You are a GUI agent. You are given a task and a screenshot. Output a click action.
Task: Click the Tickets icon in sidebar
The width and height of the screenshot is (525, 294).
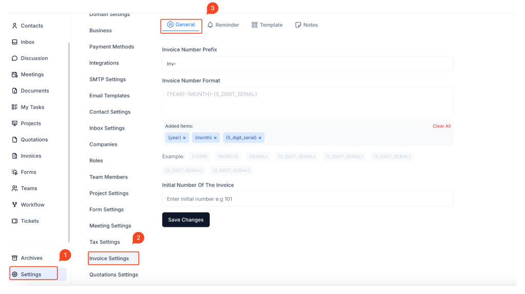[14, 221]
